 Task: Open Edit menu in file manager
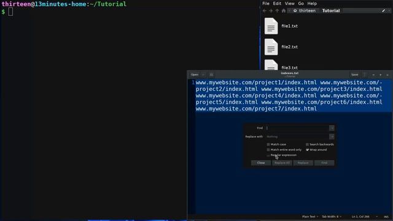[x=277, y=4]
